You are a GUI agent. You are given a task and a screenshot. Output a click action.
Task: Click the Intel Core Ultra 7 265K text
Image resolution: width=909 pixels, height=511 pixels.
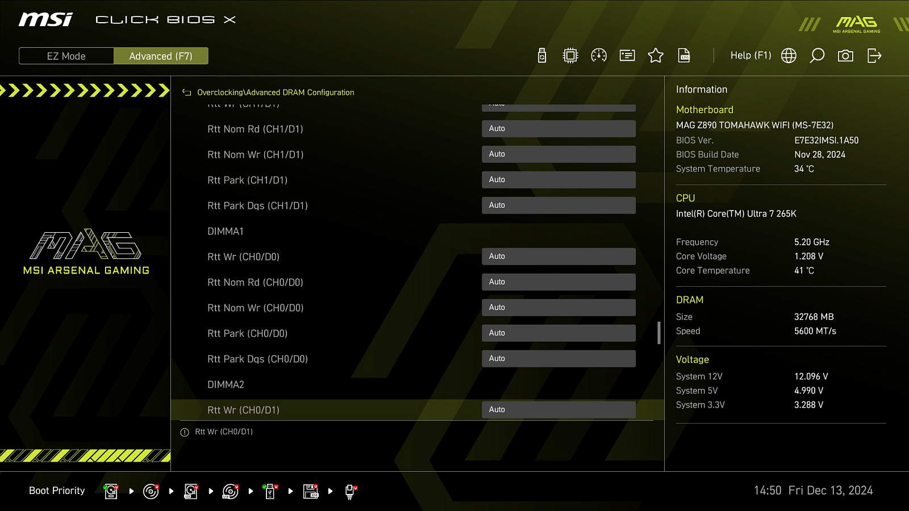736,213
